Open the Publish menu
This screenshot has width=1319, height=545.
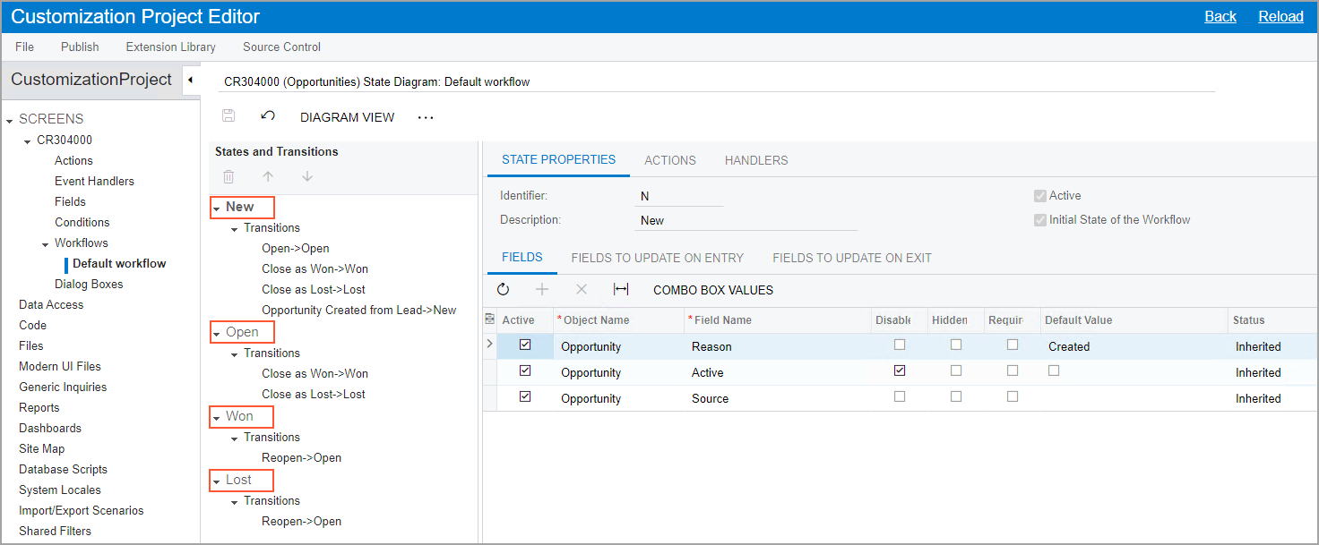[80, 47]
